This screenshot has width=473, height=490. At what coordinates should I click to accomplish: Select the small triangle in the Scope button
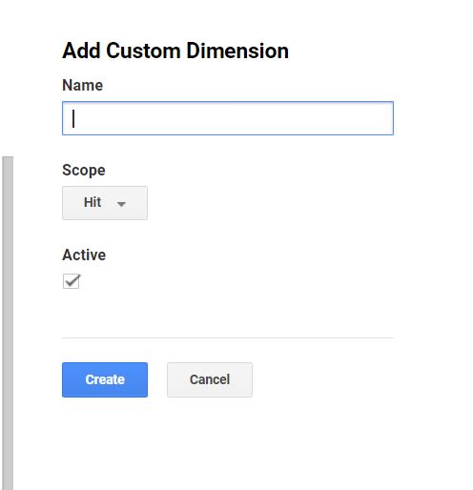[x=121, y=204]
